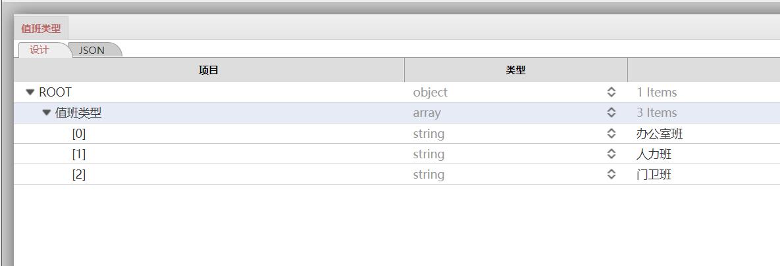Click the 门卫班 value cell
Viewport: 780px width, 266px height.
pos(654,175)
